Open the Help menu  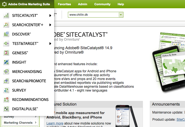click(x=121, y=4)
